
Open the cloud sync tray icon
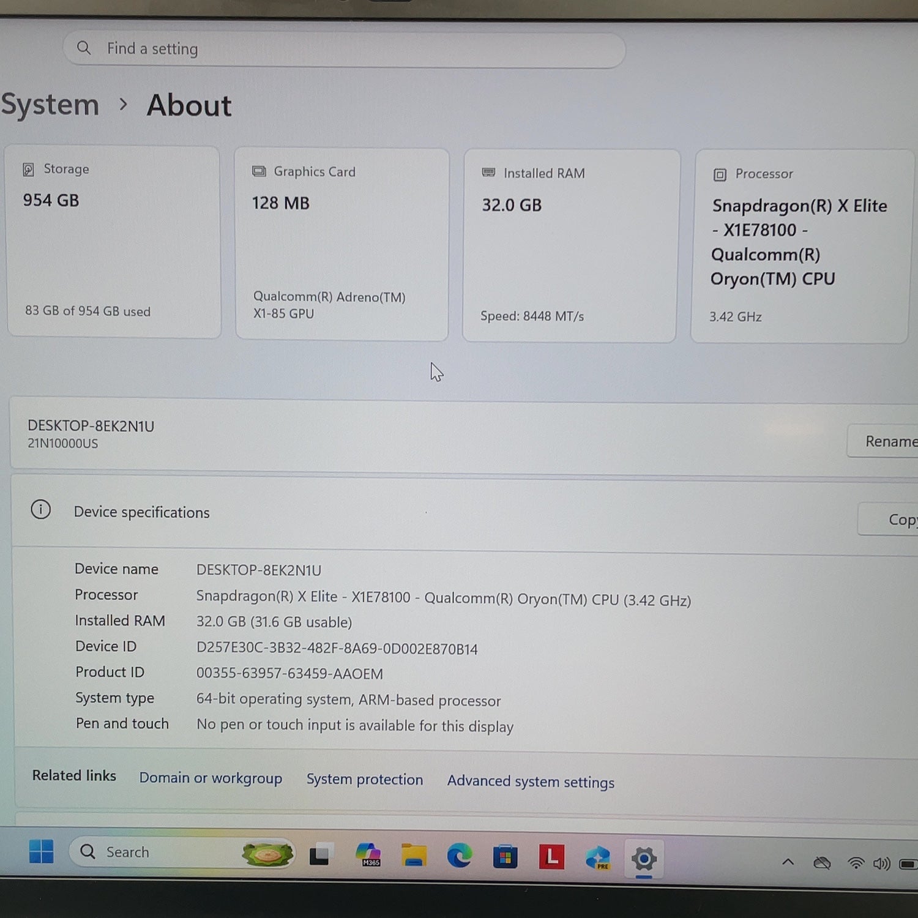[x=822, y=863]
